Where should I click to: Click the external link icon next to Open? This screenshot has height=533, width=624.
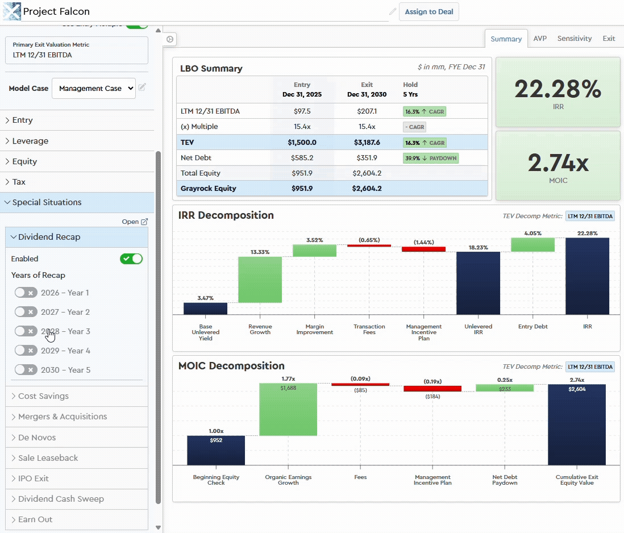(x=145, y=222)
